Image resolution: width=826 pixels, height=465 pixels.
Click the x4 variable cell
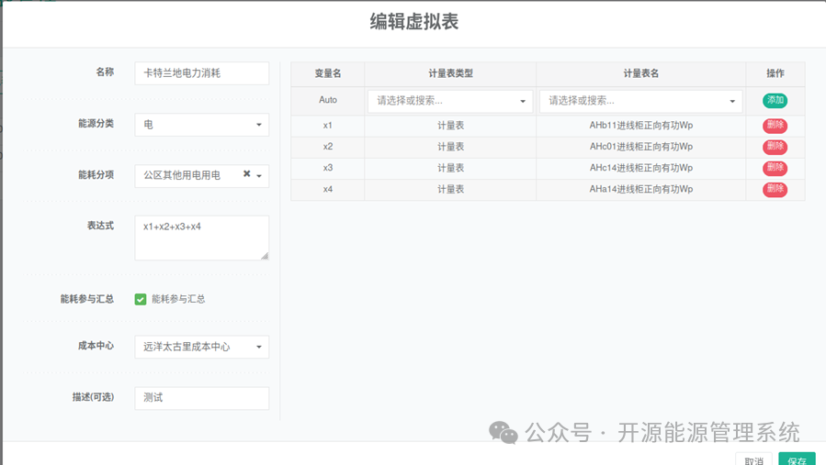(328, 189)
